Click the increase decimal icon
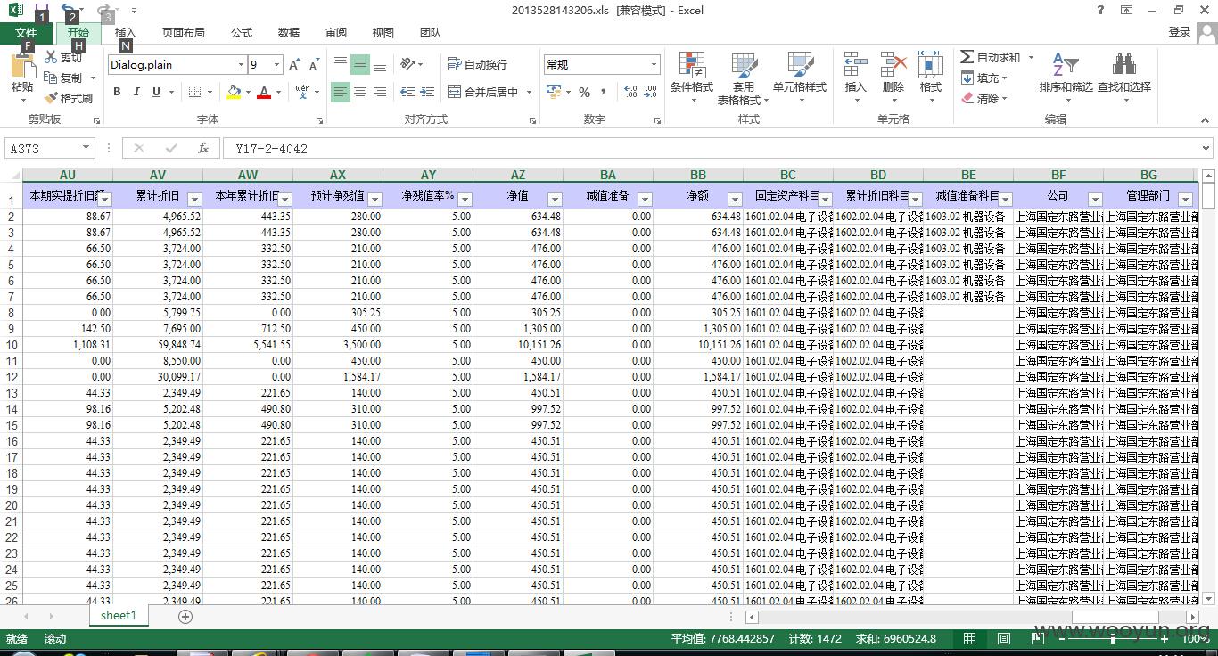Viewport: 1218px width, 656px height. (630, 92)
